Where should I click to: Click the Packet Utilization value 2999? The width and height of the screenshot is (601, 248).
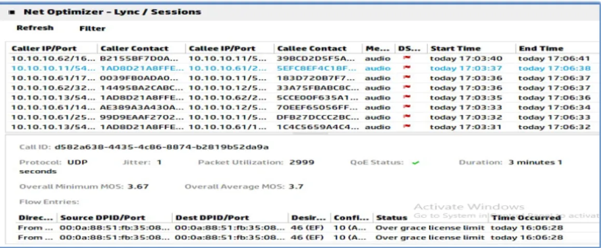(x=302, y=162)
